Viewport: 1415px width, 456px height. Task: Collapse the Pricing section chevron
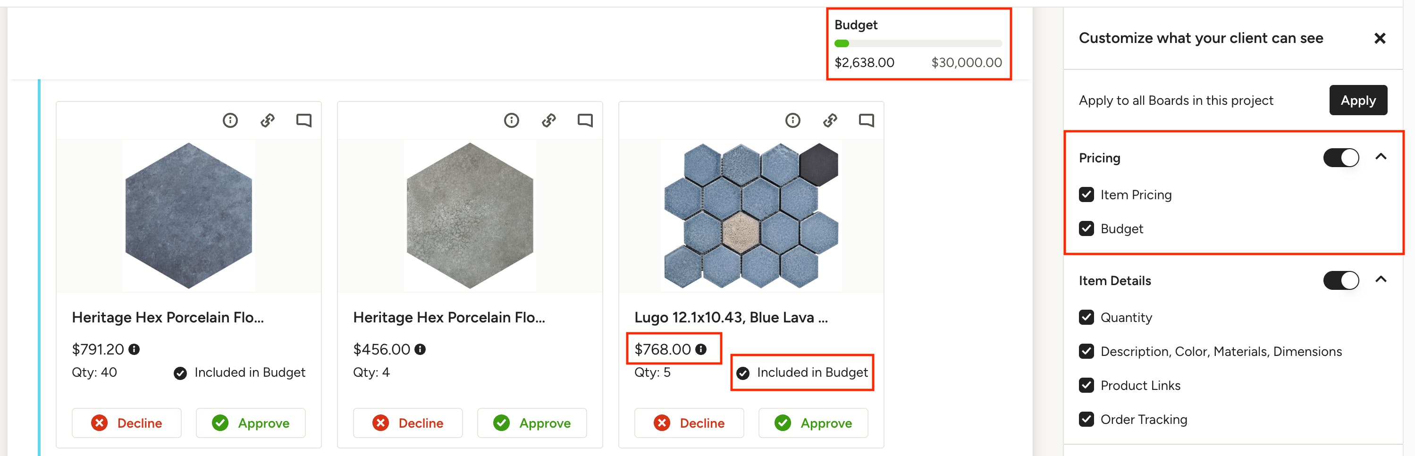tap(1381, 157)
